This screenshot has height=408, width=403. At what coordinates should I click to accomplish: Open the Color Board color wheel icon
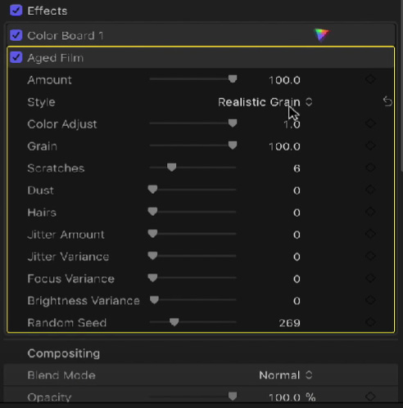322,35
